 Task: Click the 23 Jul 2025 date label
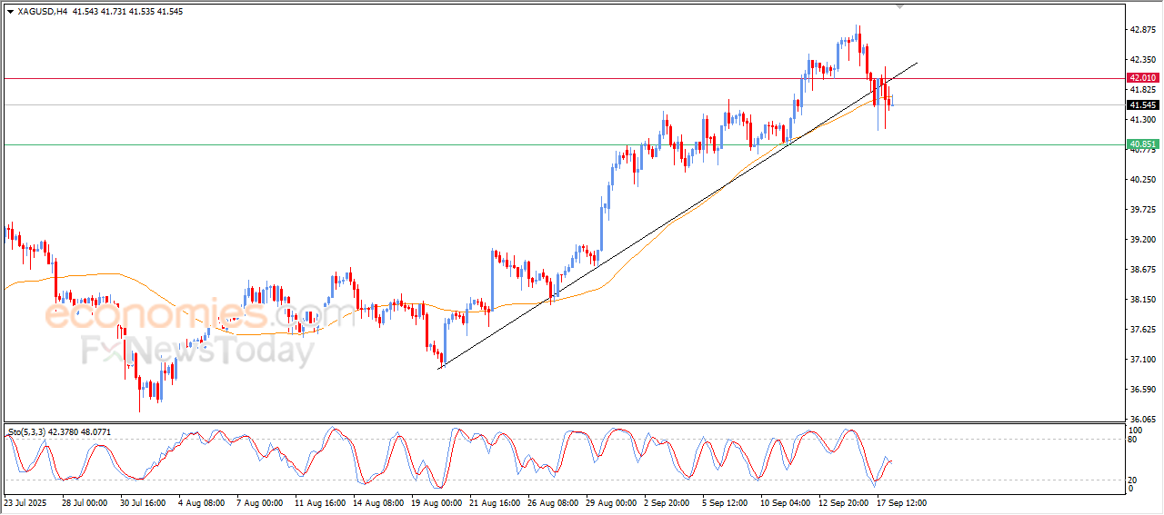(25, 502)
